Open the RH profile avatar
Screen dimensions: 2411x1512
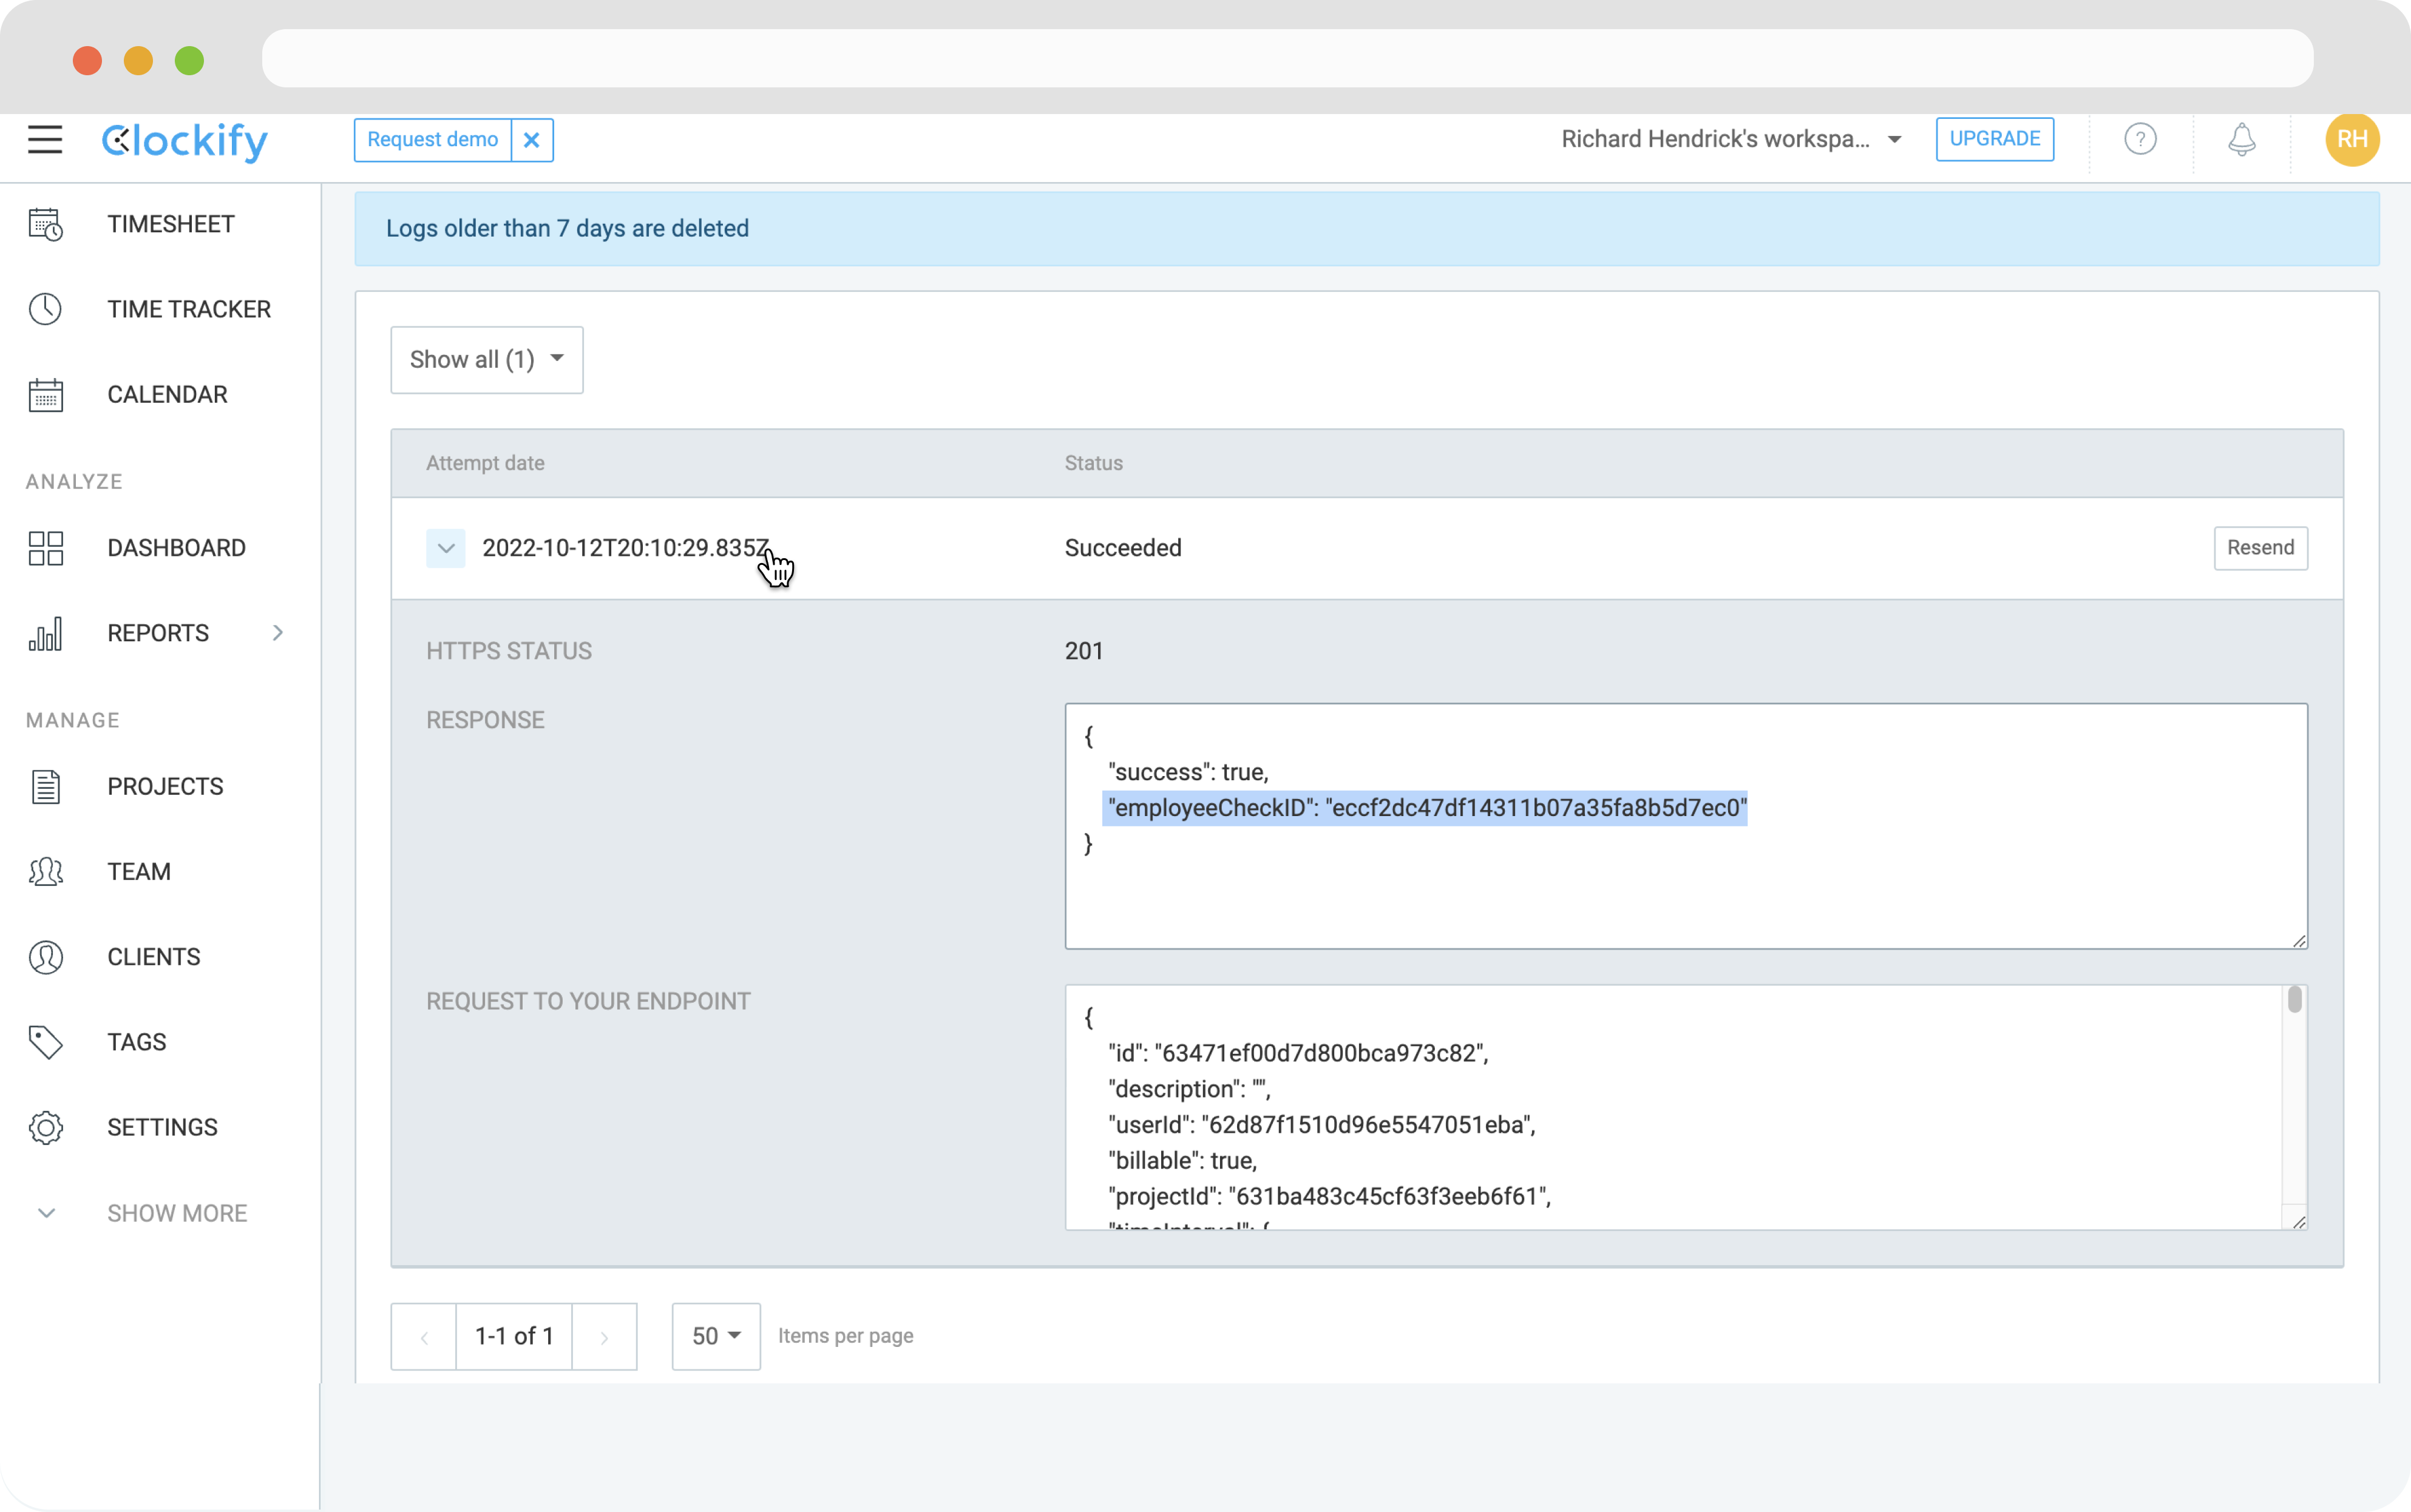tap(2352, 139)
